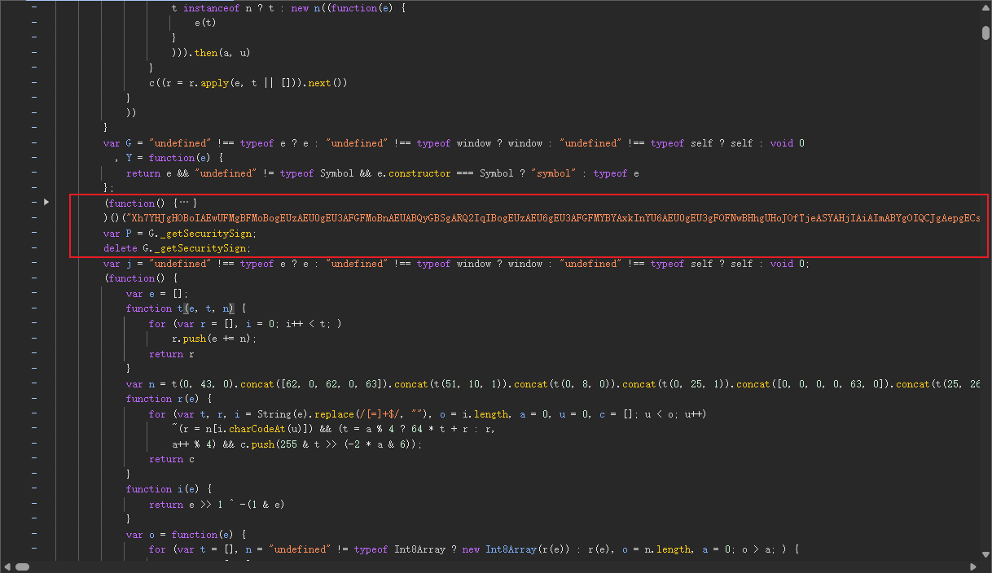
Task: Click 'c((r = r.apply(e, t || [])).next())' line
Action: point(248,83)
